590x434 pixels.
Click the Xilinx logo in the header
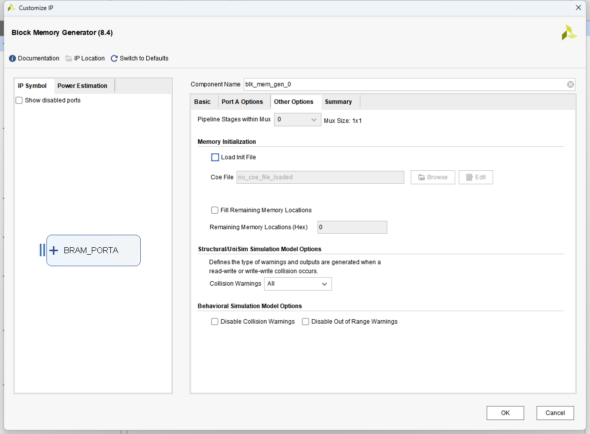tap(569, 33)
